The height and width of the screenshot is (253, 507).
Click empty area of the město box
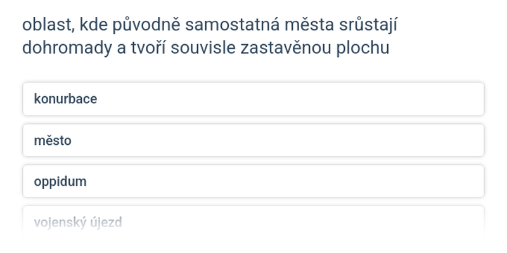point(278,140)
